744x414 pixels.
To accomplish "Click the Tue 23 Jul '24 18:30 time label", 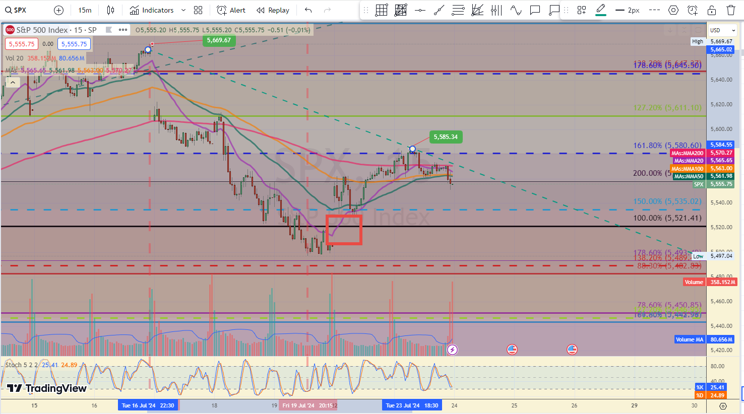I will pos(412,405).
